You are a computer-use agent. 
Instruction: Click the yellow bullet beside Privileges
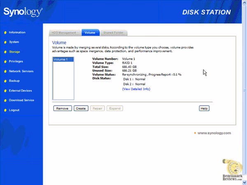pos(5,62)
